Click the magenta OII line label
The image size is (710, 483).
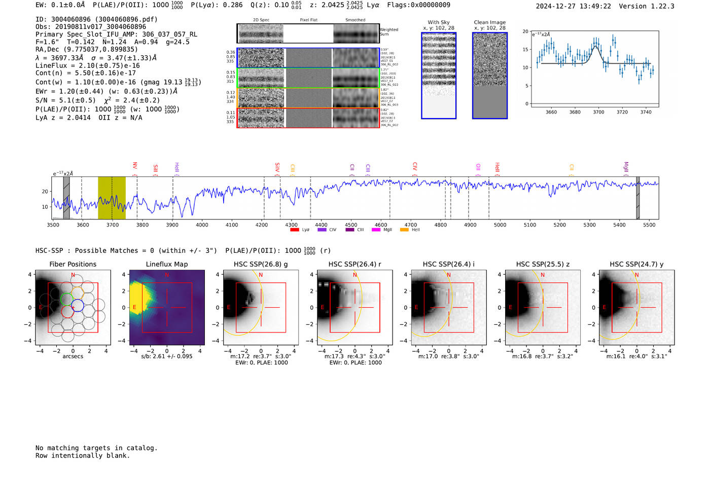[x=478, y=167]
